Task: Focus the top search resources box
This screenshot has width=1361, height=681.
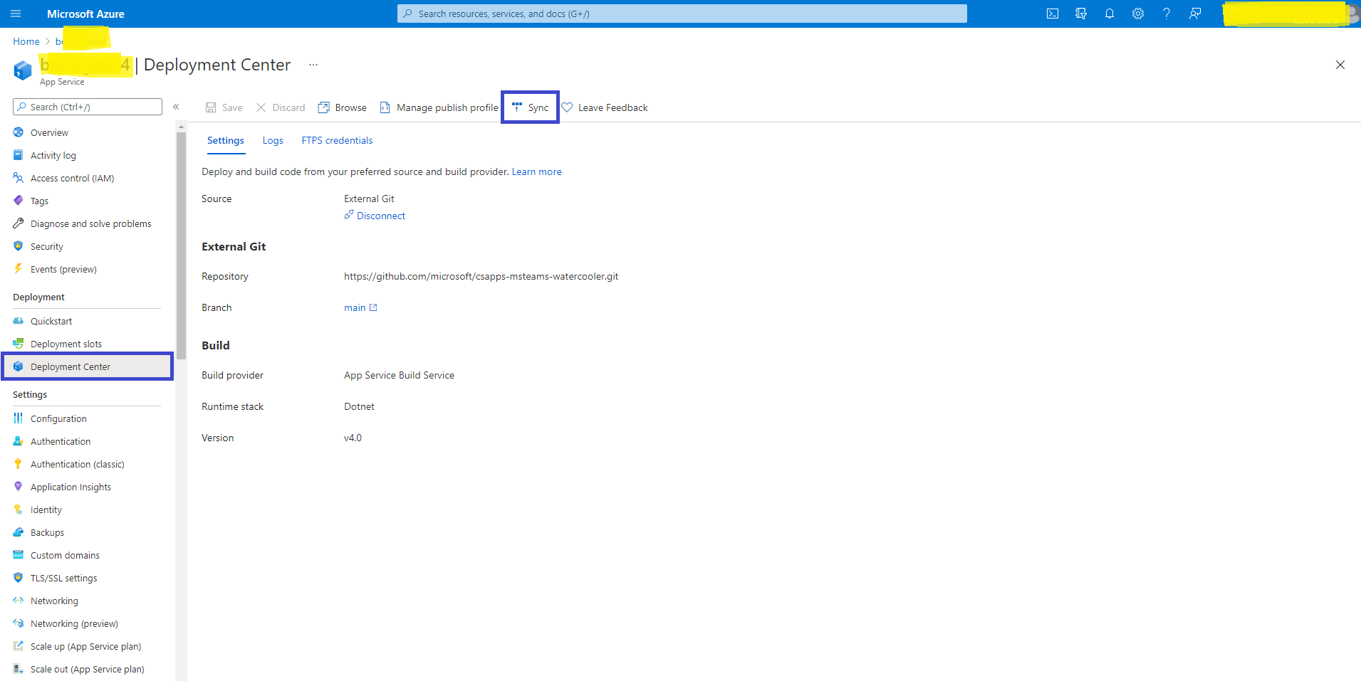Action: tap(682, 14)
